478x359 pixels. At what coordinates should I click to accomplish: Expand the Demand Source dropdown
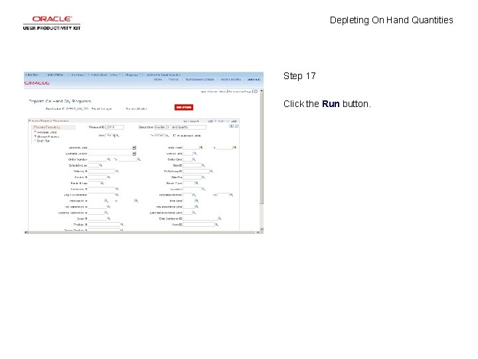[134, 154]
